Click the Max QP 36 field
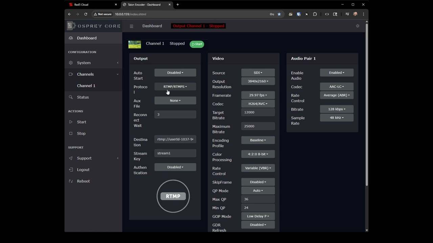This screenshot has height=243, width=433. click(x=258, y=199)
